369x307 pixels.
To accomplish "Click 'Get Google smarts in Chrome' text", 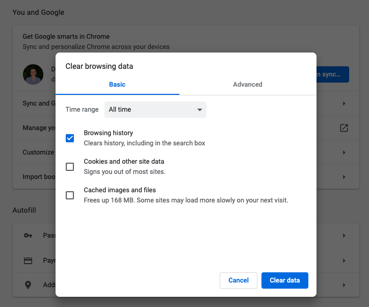I will click(x=66, y=37).
